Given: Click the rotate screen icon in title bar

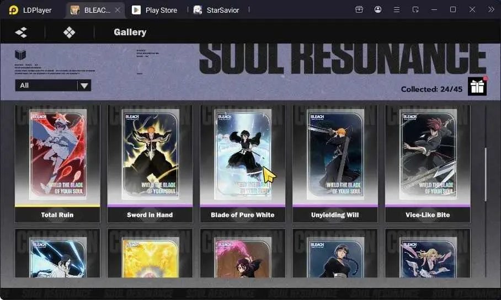Looking at the screenshot, I should (415, 9).
